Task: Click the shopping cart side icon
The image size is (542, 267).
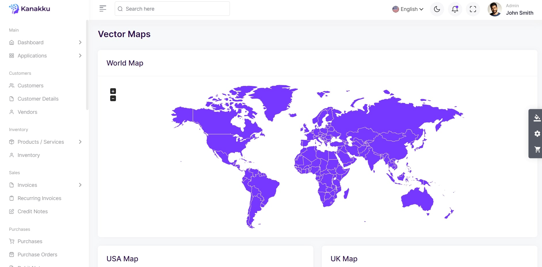Action: click(x=537, y=149)
